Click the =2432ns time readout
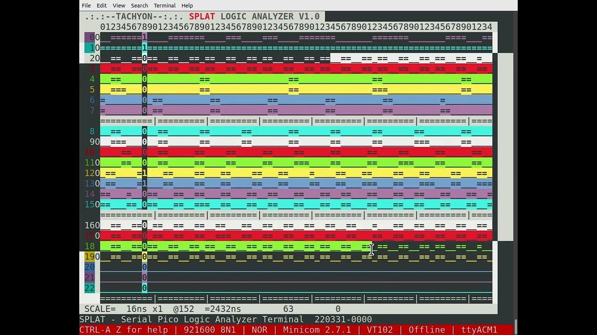Viewport: 597px width, 335px height. [x=223, y=309]
